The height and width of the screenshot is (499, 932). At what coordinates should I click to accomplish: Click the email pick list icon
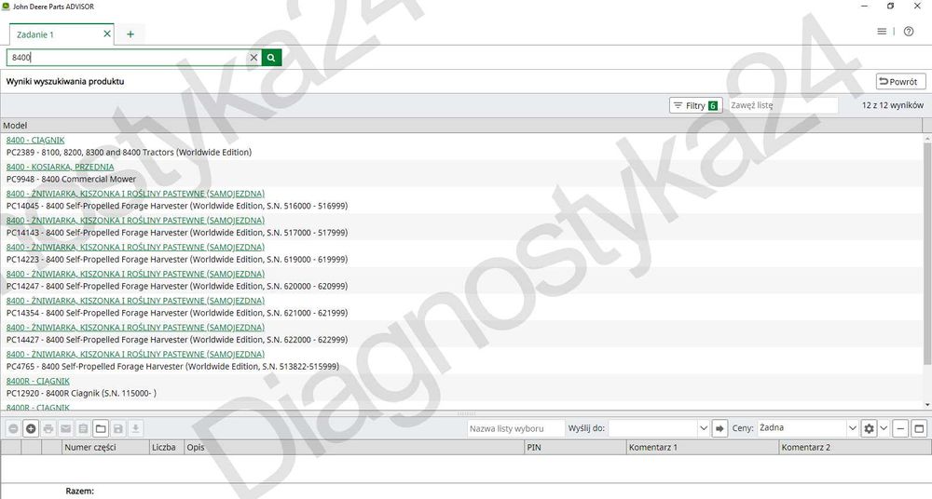click(66, 428)
